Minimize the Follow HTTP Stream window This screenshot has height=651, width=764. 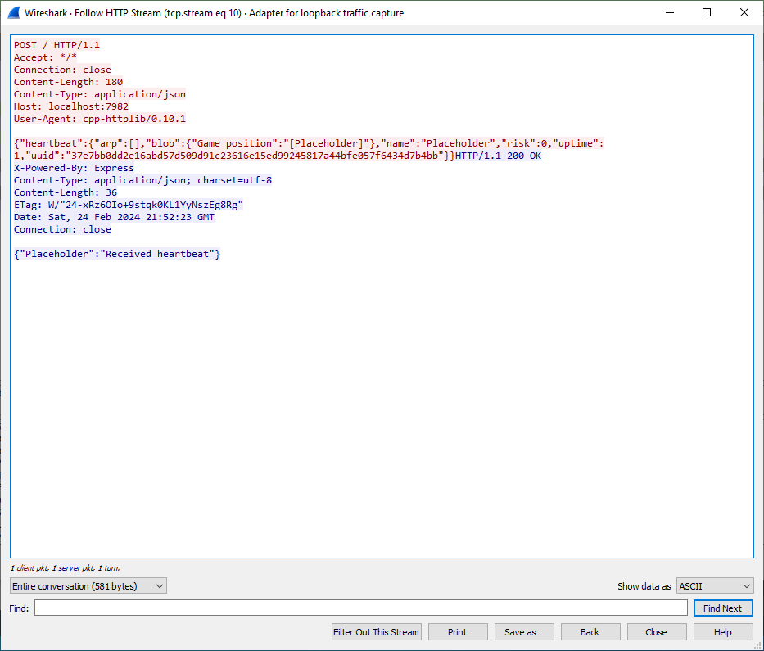669,13
